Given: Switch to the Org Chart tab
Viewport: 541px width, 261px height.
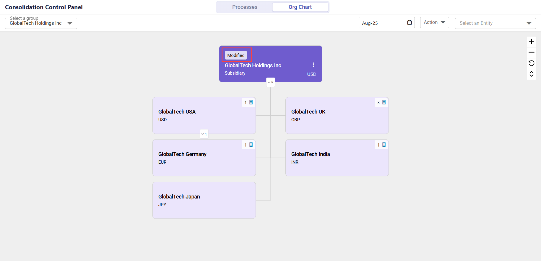Looking at the screenshot, I should pyautogui.click(x=300, y=7).
